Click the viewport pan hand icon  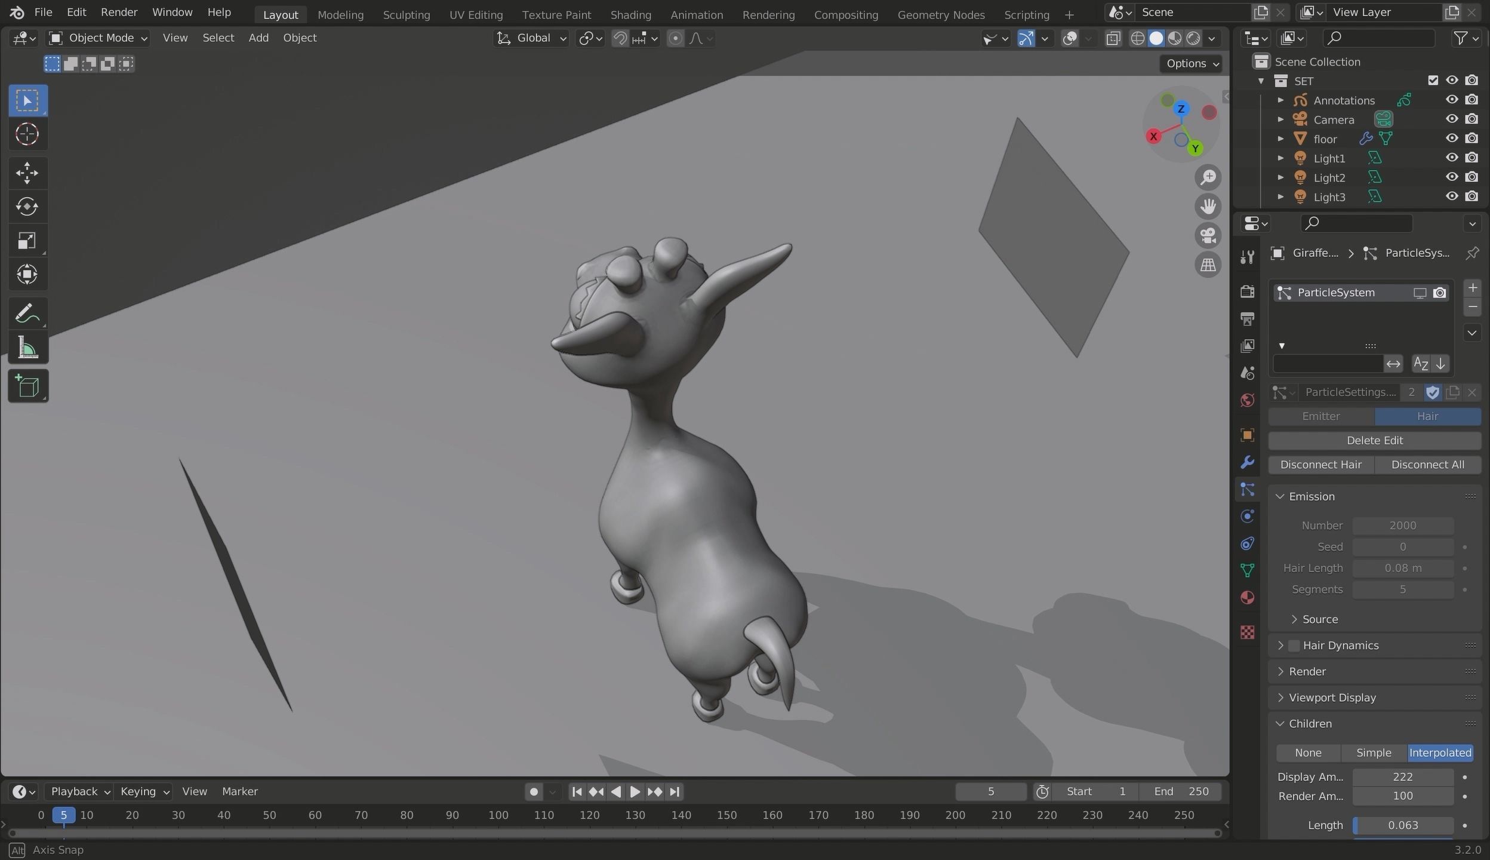point(1208,207)
